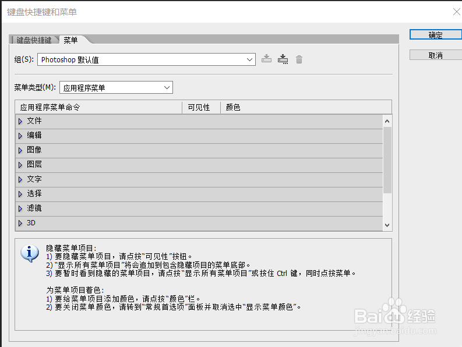Viewport: 462px width, 347px height.
Task: Expand the 图层 menu row
Action: pos(20,165)
